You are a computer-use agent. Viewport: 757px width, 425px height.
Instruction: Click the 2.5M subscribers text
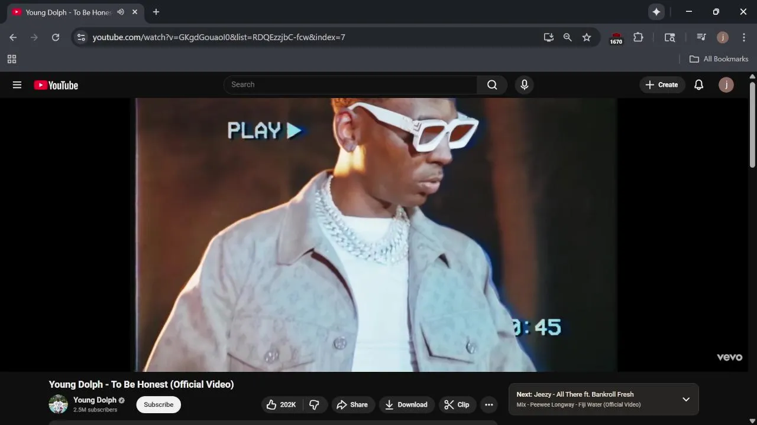pos(95,410)
